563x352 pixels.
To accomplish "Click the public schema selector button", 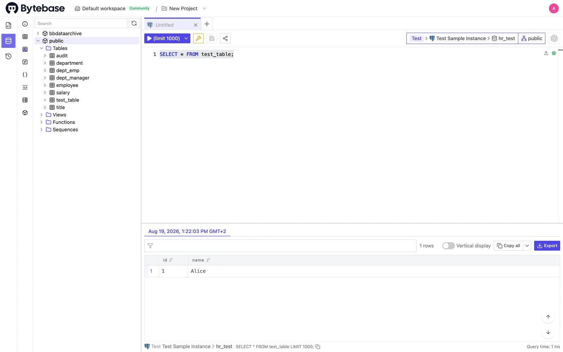I will [x=532, y=38].
